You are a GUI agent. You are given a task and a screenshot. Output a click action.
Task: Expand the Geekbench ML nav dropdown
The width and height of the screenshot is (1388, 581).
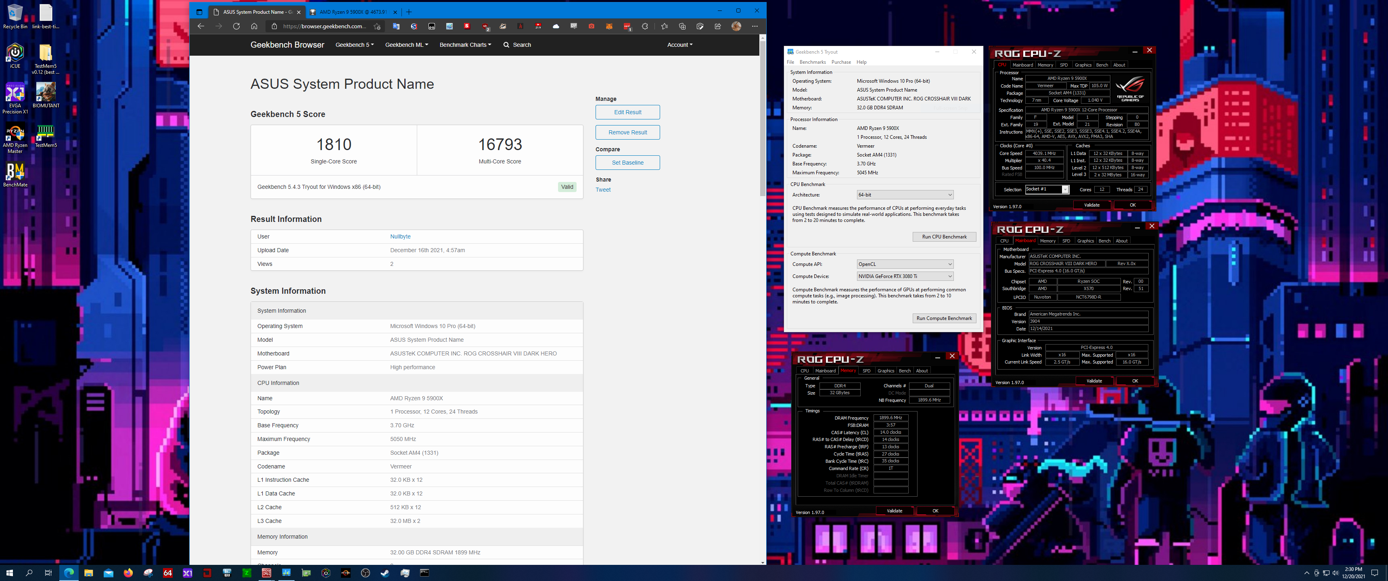[407, 45]
